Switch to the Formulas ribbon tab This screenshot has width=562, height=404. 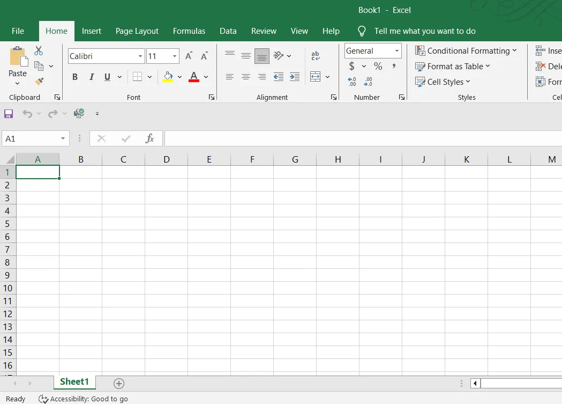click(x=189, y=31)
